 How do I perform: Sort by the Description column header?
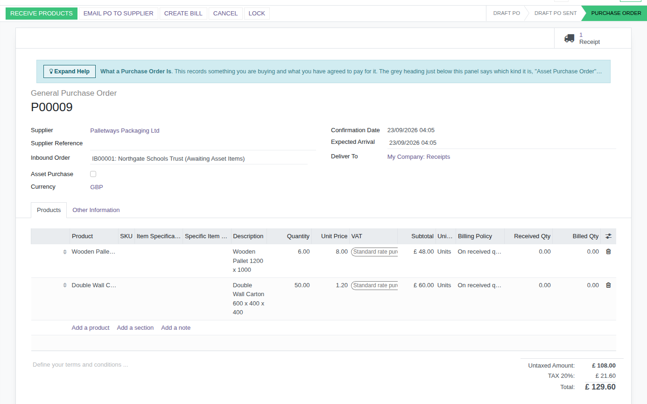click(249, 236)
